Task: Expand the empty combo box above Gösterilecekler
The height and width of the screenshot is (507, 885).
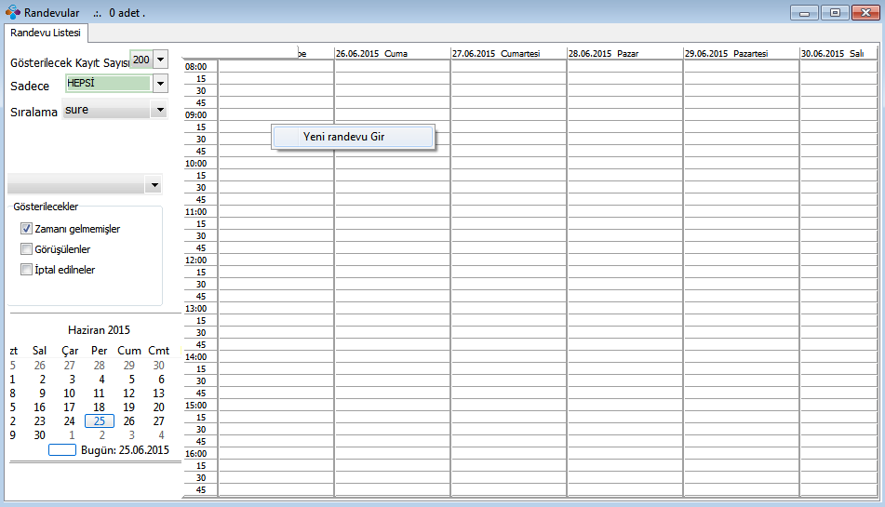Action: point(154,185)
